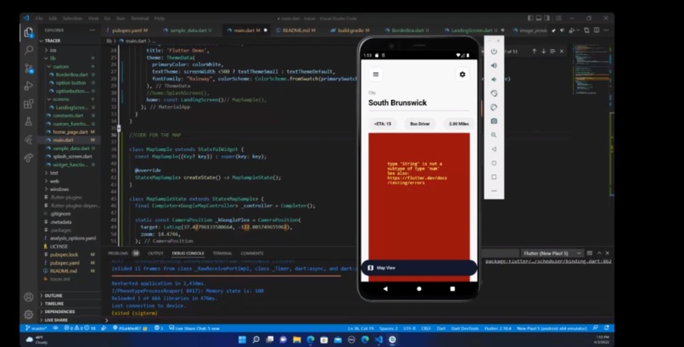Viewport: 684px width, 347px height.
Task: Collapse the lib folder
Action: point(53,59)
